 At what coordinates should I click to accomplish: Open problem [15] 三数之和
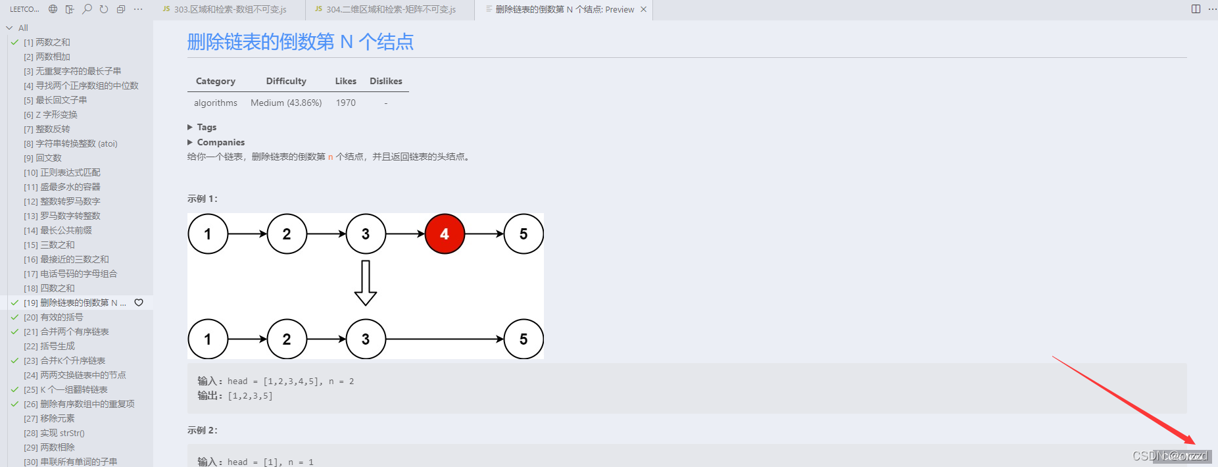click(49, 245)
